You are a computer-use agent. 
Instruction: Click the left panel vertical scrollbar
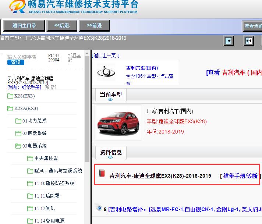tap(87, 110)
